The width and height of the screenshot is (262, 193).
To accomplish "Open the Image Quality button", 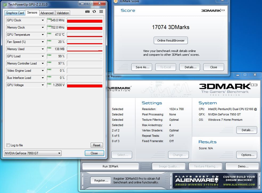I will [169, 166].
